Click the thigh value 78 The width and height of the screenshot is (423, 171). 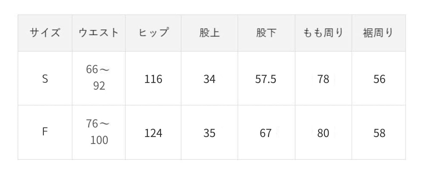tap(323, 79)
